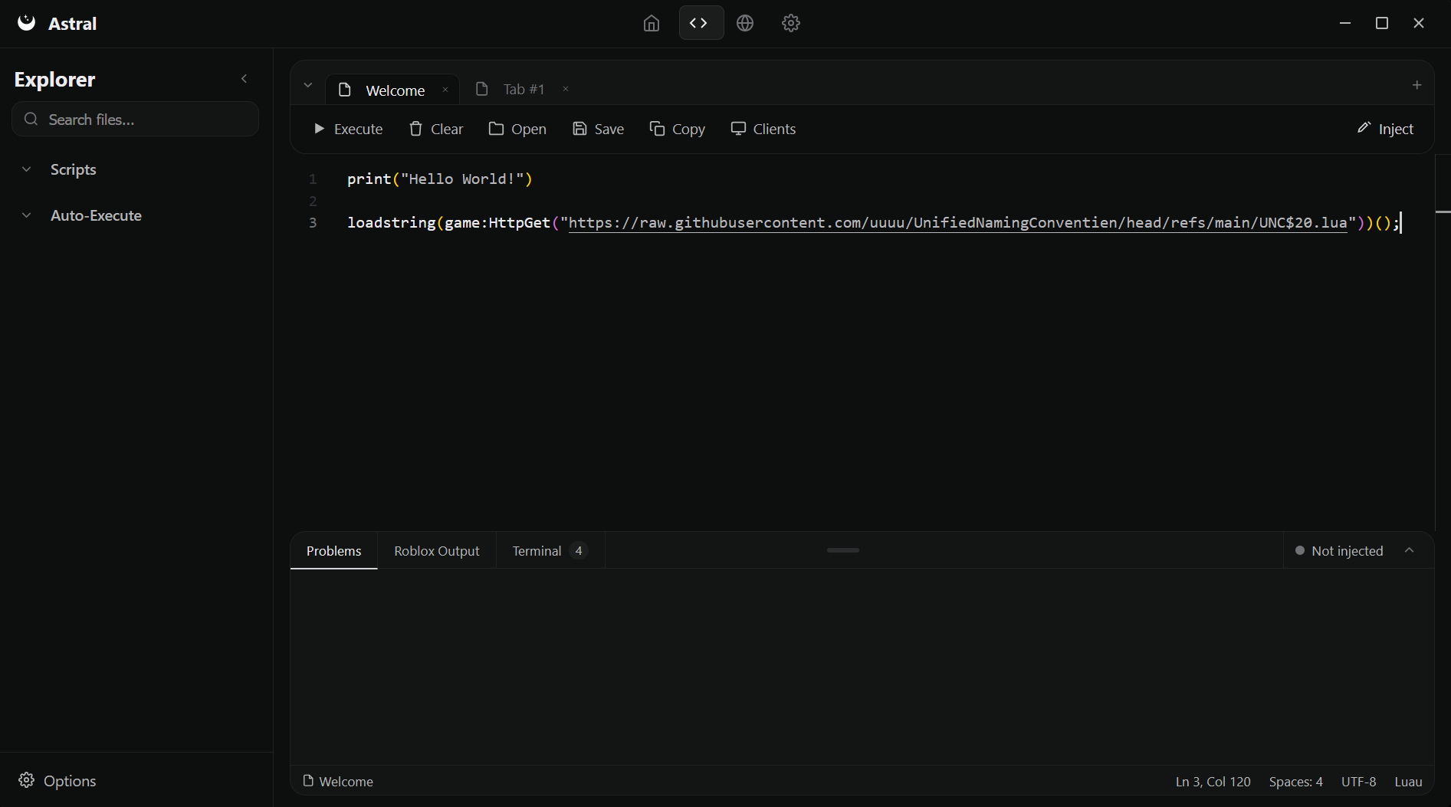This screenshot has width=1451, height=807.
Task: Click the Execute play triangle icon
Action: (x=320, y=129)
